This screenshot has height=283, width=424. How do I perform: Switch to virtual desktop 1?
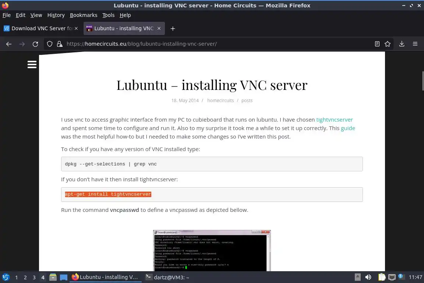point(17,277)
